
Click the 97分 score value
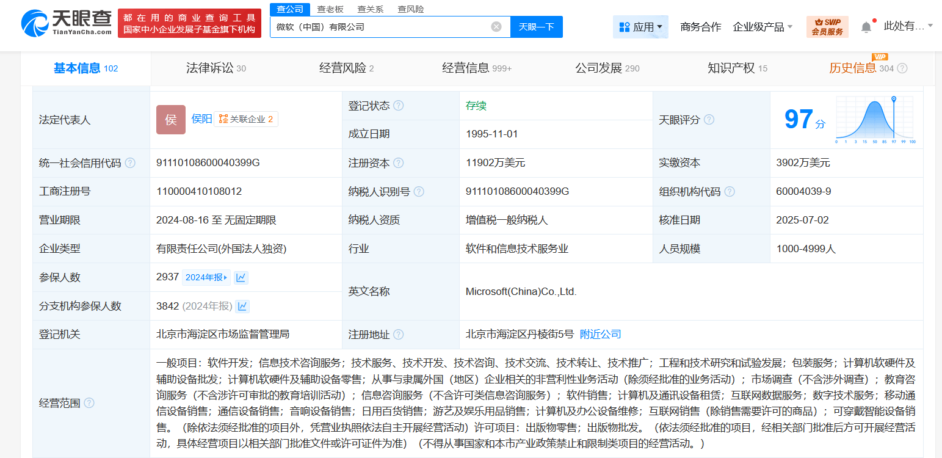tap(805, 120)
